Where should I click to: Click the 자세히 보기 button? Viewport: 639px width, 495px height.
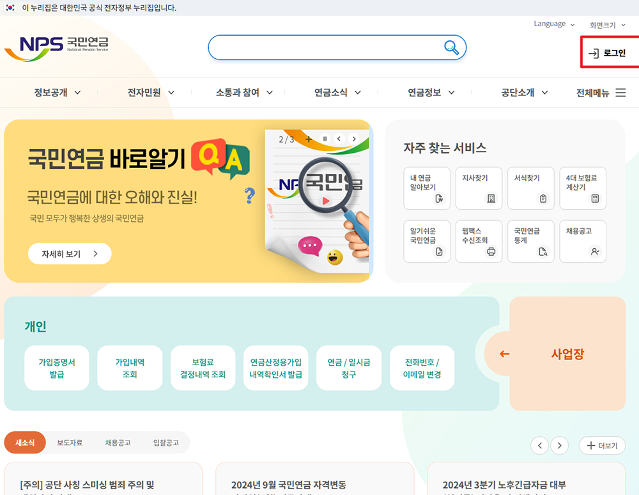point(69,253)
